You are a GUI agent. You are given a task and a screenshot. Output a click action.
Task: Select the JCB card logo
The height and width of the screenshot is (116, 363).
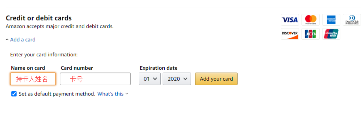tap(310, 34)
